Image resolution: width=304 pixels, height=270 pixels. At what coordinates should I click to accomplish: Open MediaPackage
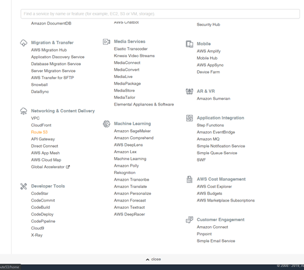pyautogui.click(x=127, y=84)
